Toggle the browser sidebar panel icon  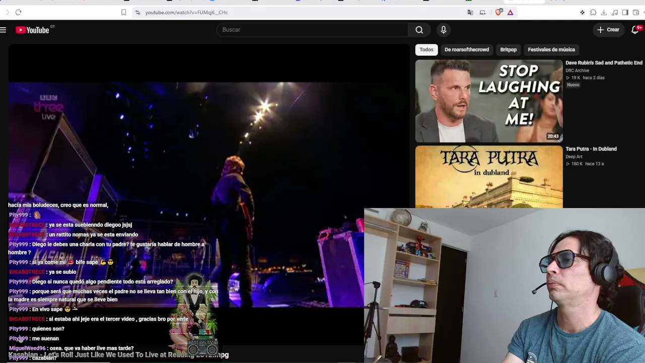[x=625, y=12]
